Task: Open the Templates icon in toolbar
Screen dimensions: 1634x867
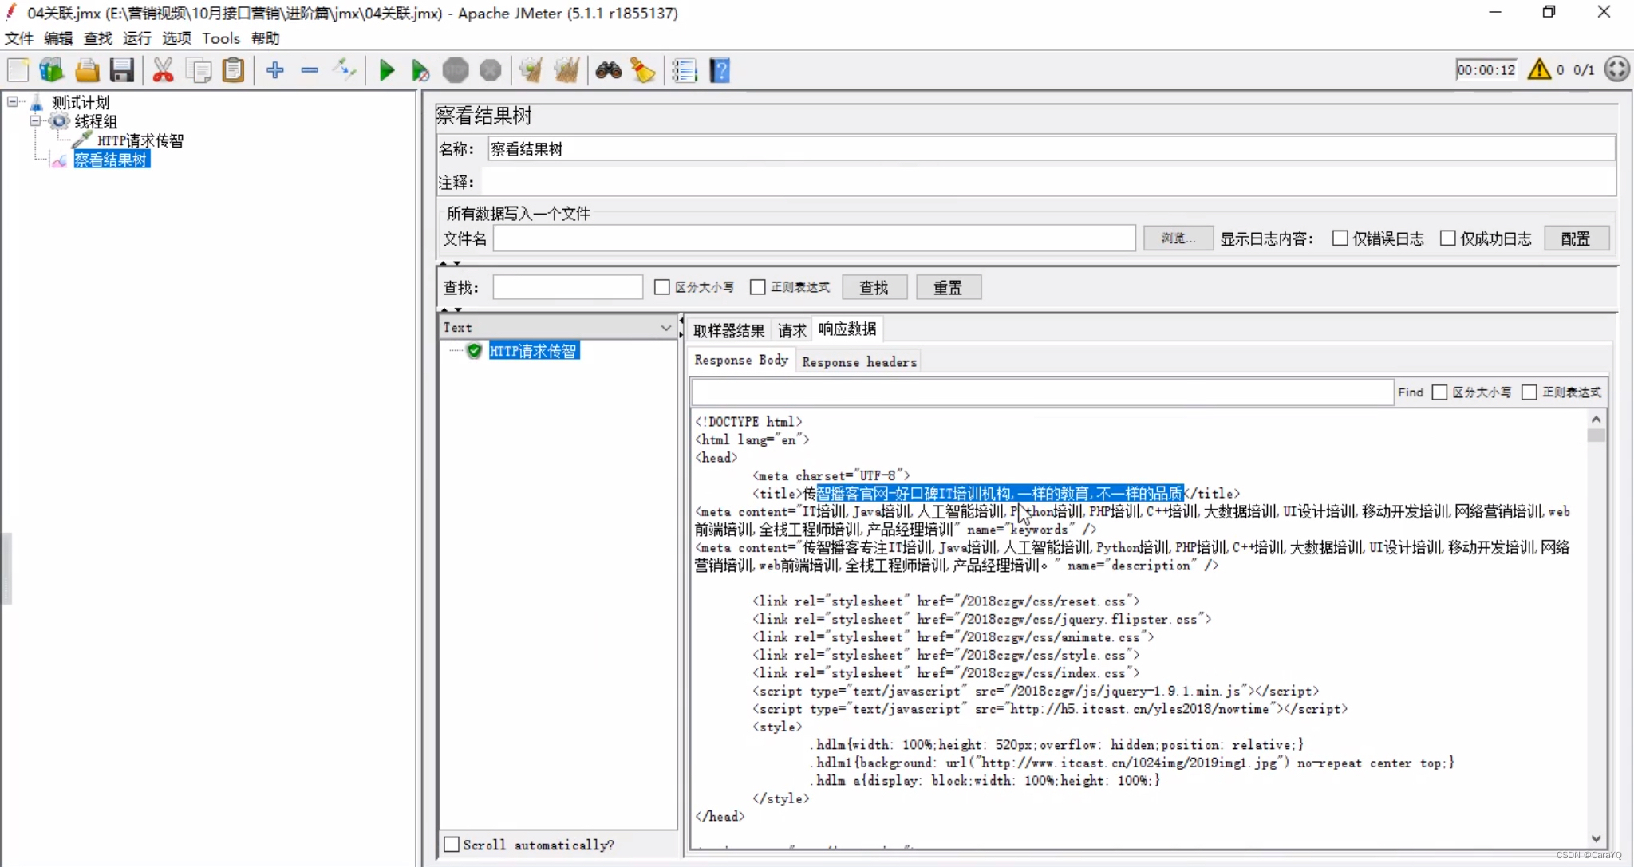Action: click(52, 70)
